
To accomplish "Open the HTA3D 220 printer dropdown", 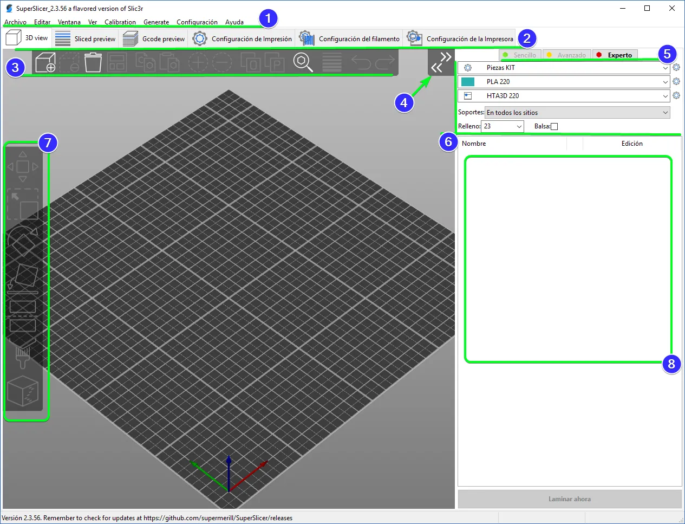I will [x=564, y=96].
